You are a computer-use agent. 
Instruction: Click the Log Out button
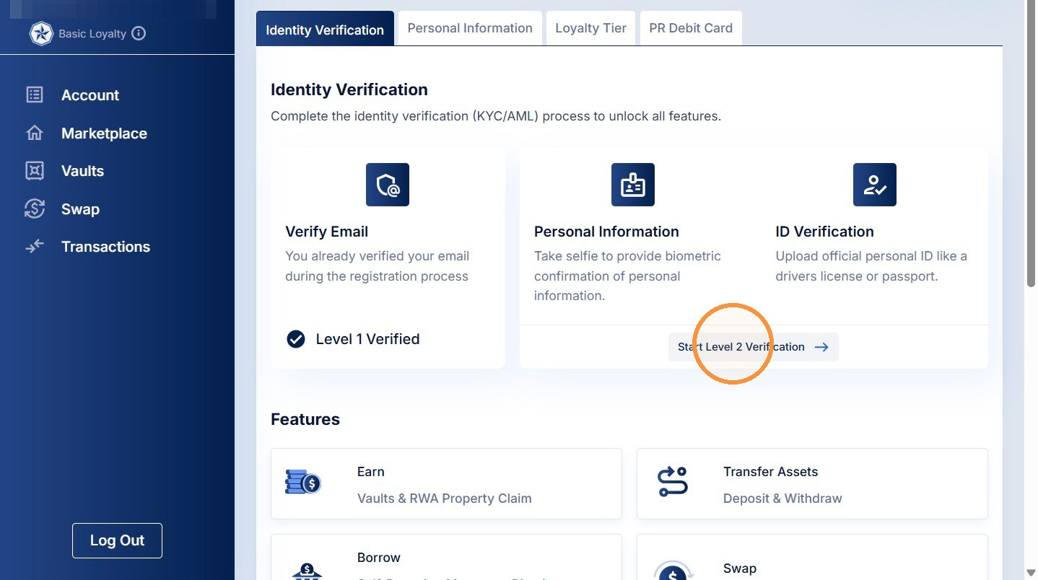click(117, 540)
